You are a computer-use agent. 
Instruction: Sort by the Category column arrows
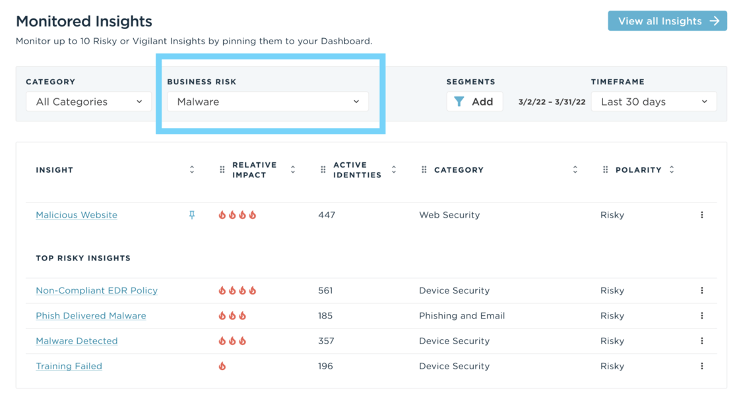(x=575, y=169)
